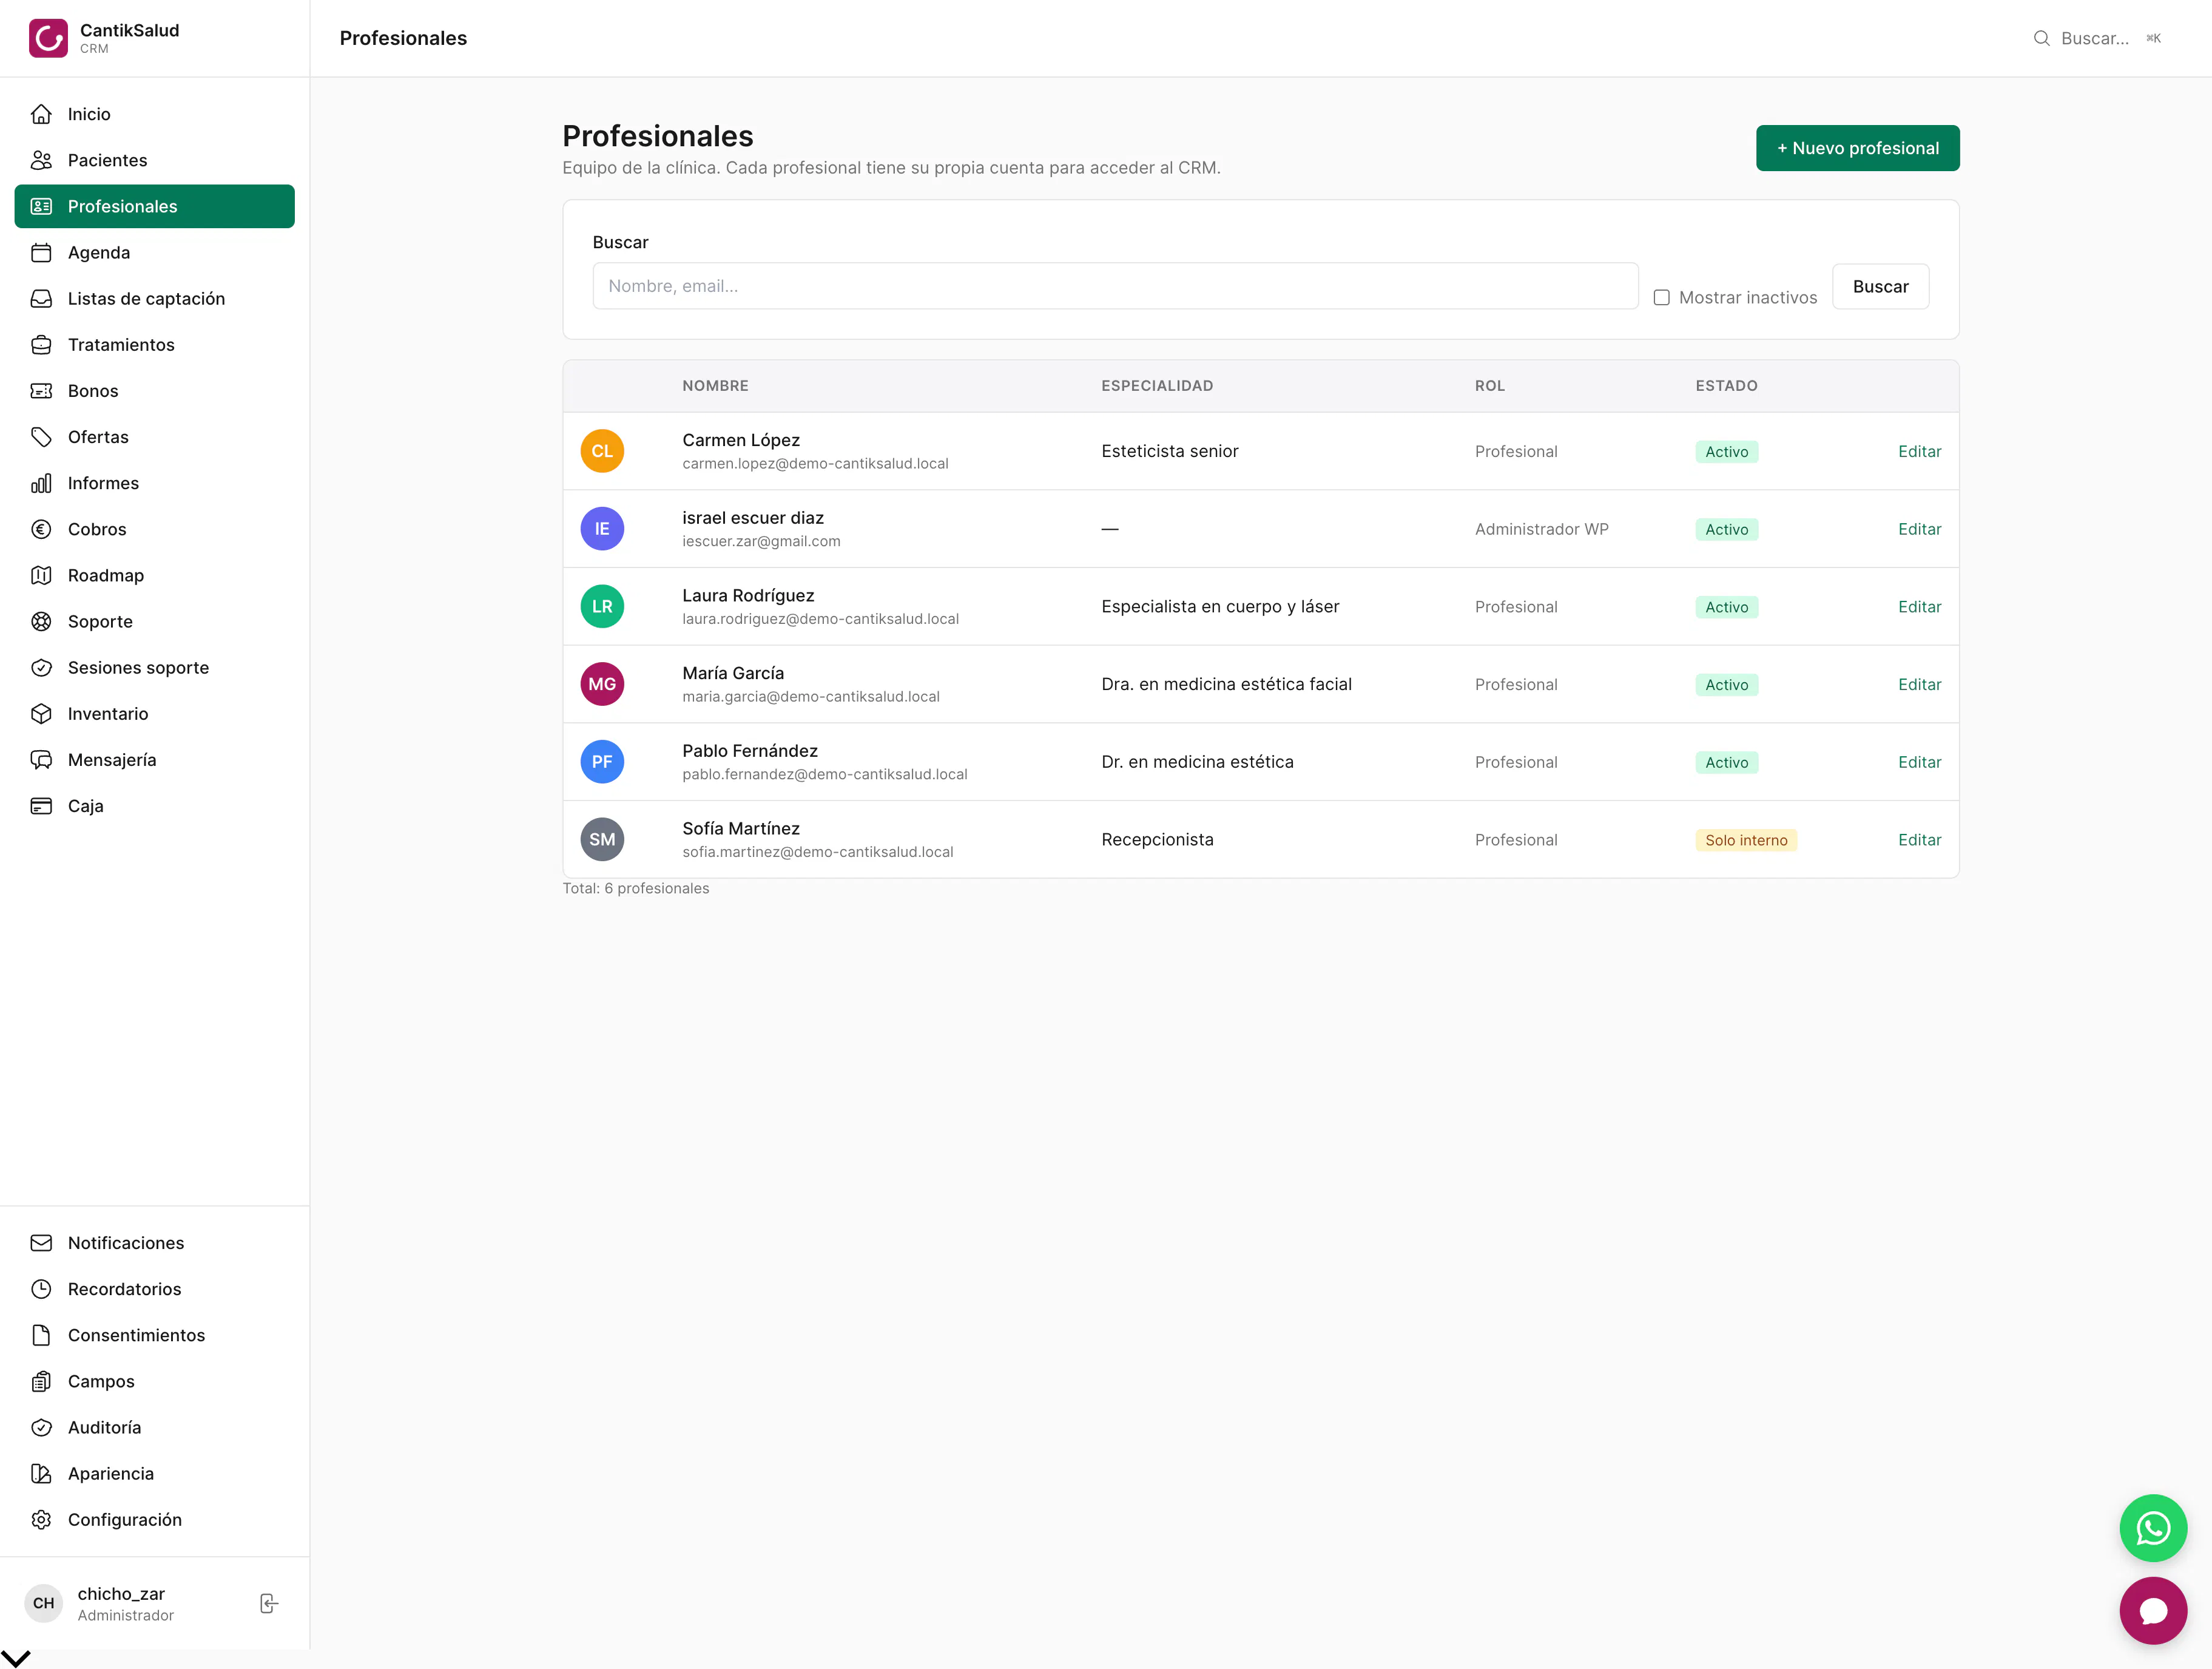Click the SM avatar for Sofía Martínez
The height and width of the screenshot is (1669, 2212).
pos(602,839)
